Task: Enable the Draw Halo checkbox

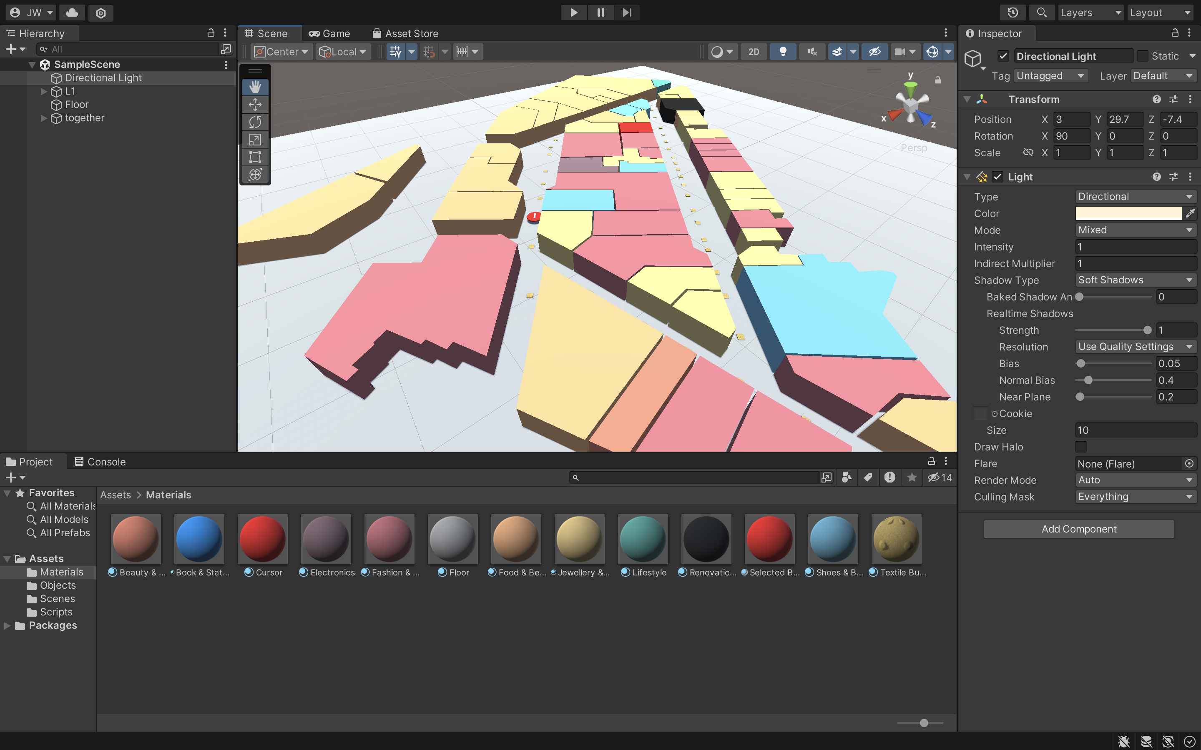Action: click(1080, 447)
